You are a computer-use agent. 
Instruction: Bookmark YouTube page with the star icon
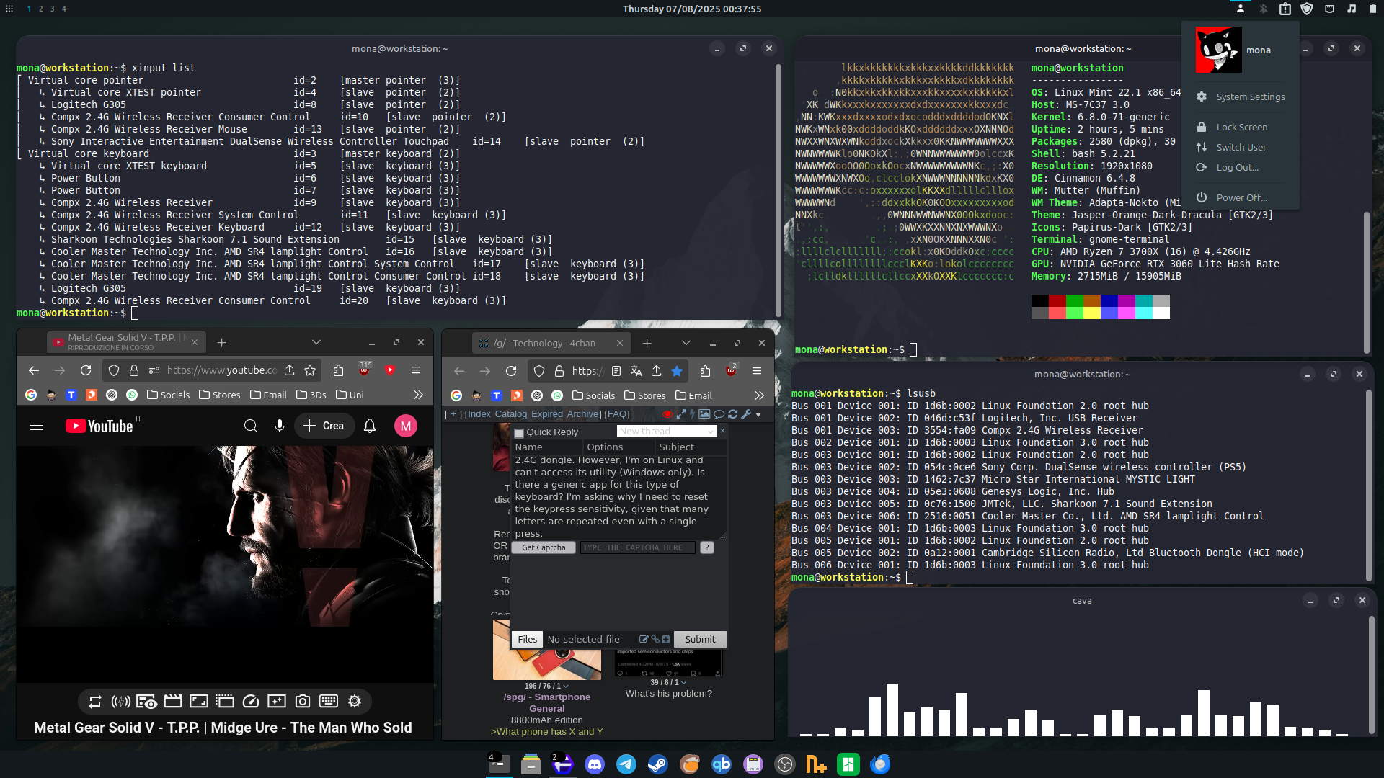(310, 370)
